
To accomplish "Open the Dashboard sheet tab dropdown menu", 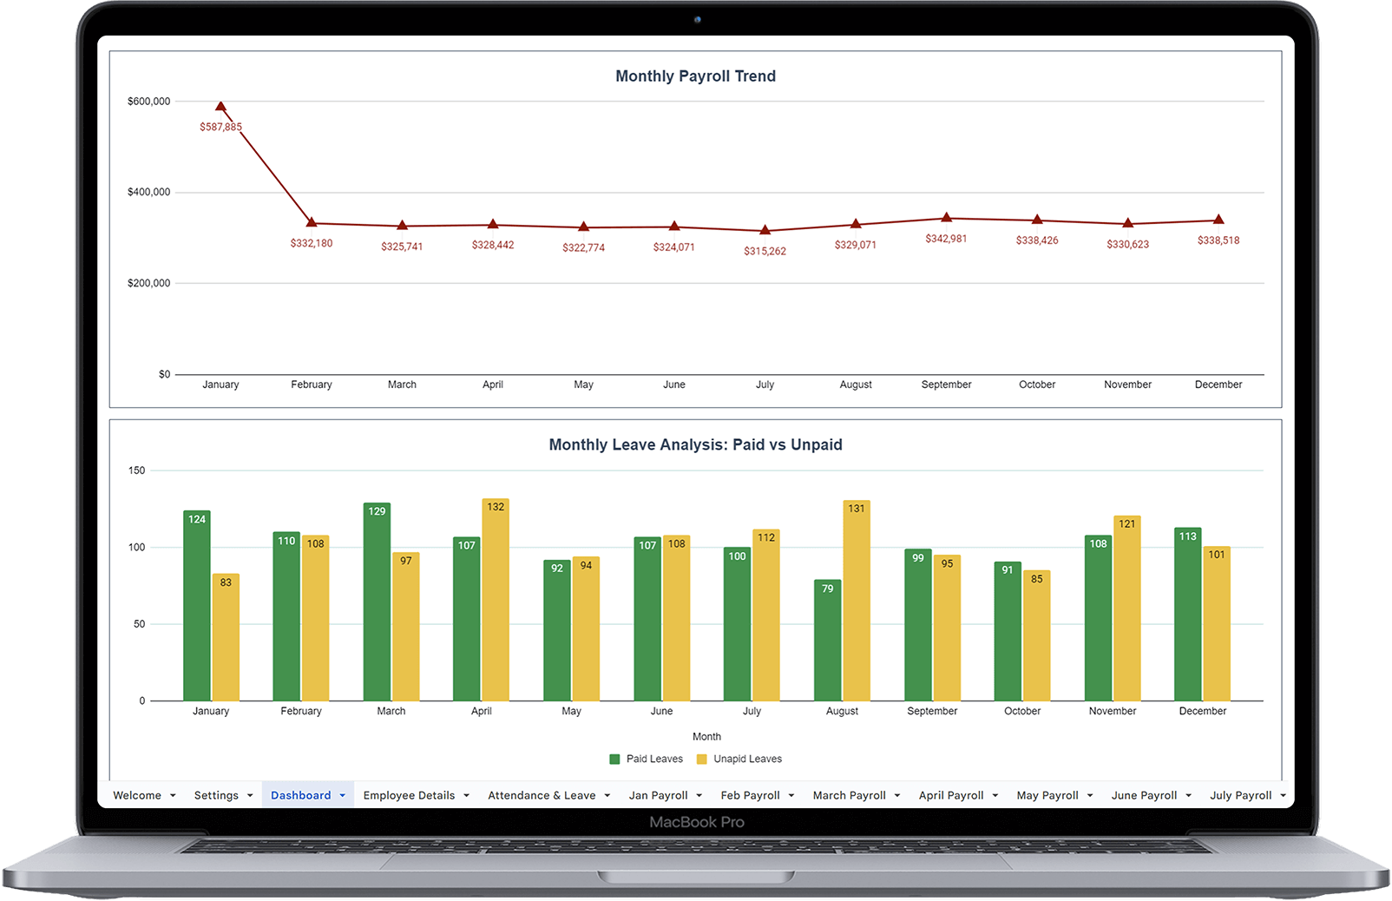I will coord(343,794).
